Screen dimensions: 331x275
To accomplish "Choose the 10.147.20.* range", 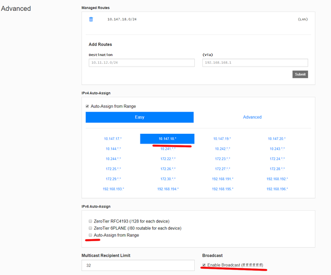I will pos(276,139).
